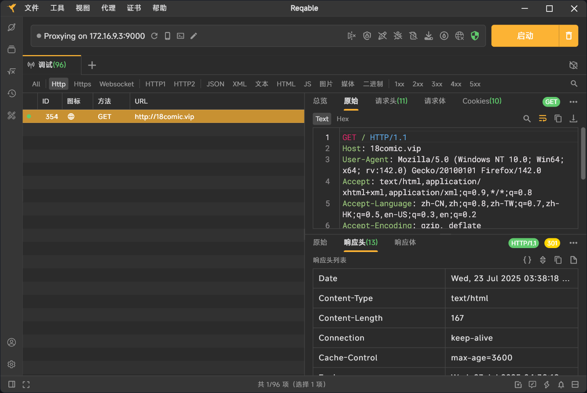
Task: Open the 文件 menu
Action: pos(32,8)
